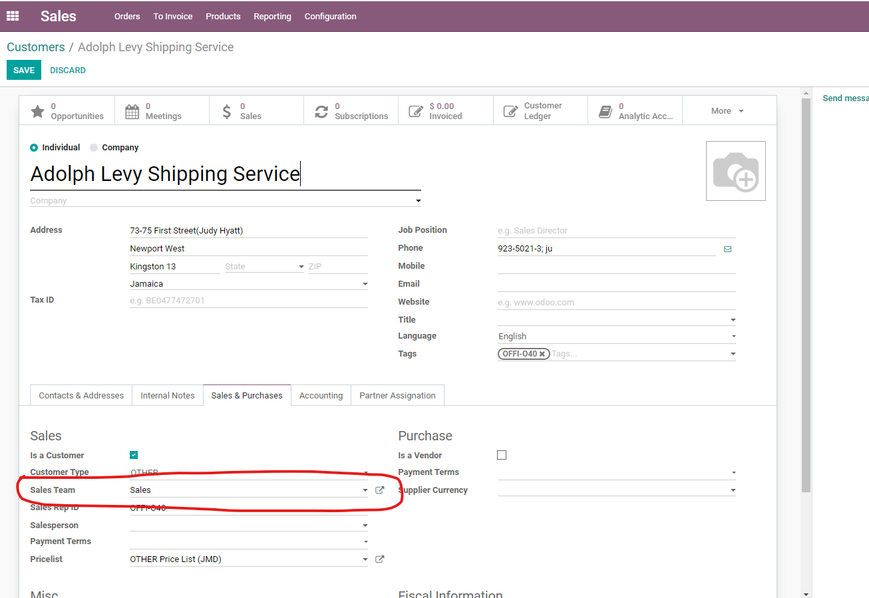
Task: Open Sales Team external link icon
Action: 380,490
